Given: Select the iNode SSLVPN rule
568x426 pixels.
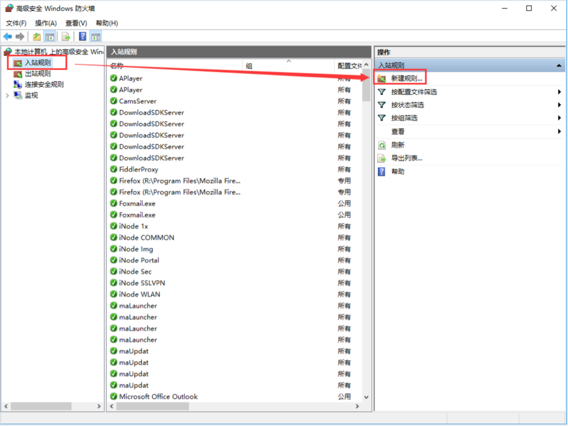Looking at the screenshot, I should coord(141,283).
